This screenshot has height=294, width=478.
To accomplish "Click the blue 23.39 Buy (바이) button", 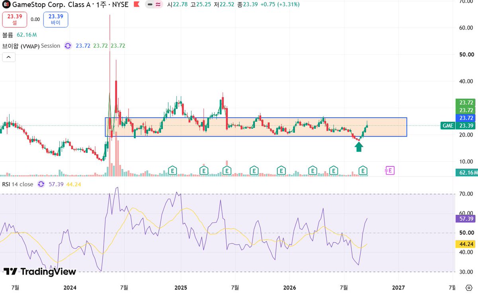I will pos(56,19).
